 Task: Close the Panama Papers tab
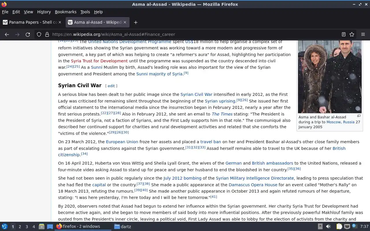click(x=60, y=22)
